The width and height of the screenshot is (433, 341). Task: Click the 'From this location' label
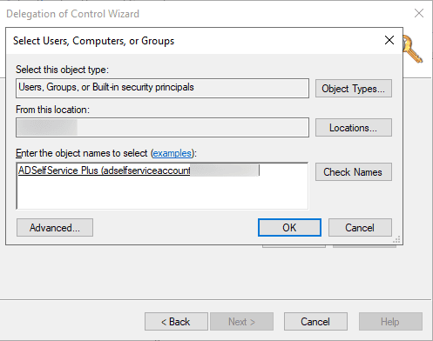tap(52, 110)
